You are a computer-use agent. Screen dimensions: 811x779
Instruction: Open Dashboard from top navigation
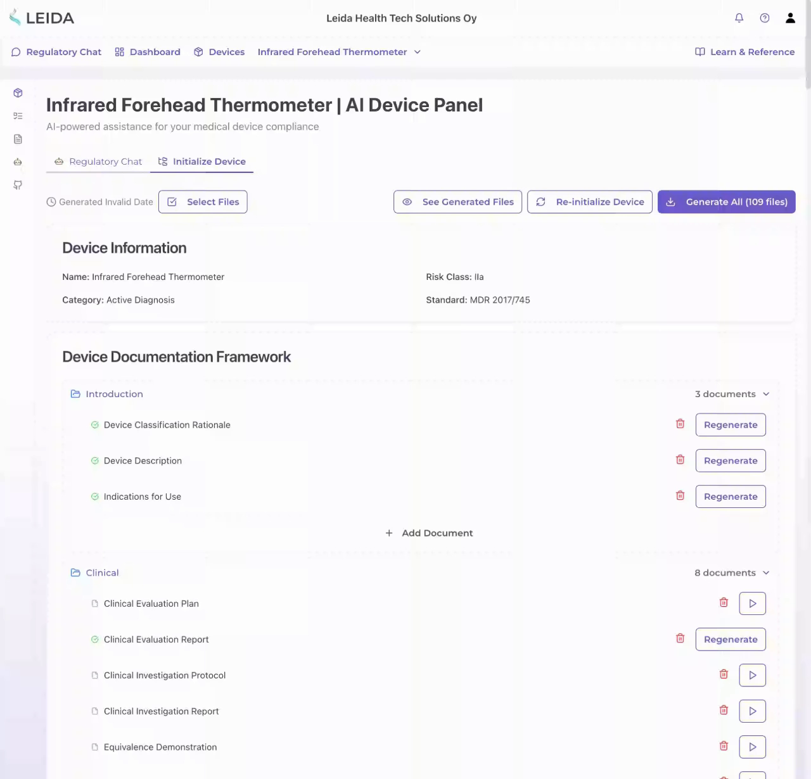(148, 52)
